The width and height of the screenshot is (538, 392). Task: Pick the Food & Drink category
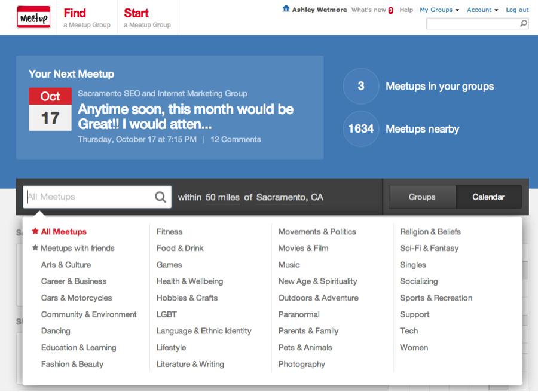click(180, 248)
